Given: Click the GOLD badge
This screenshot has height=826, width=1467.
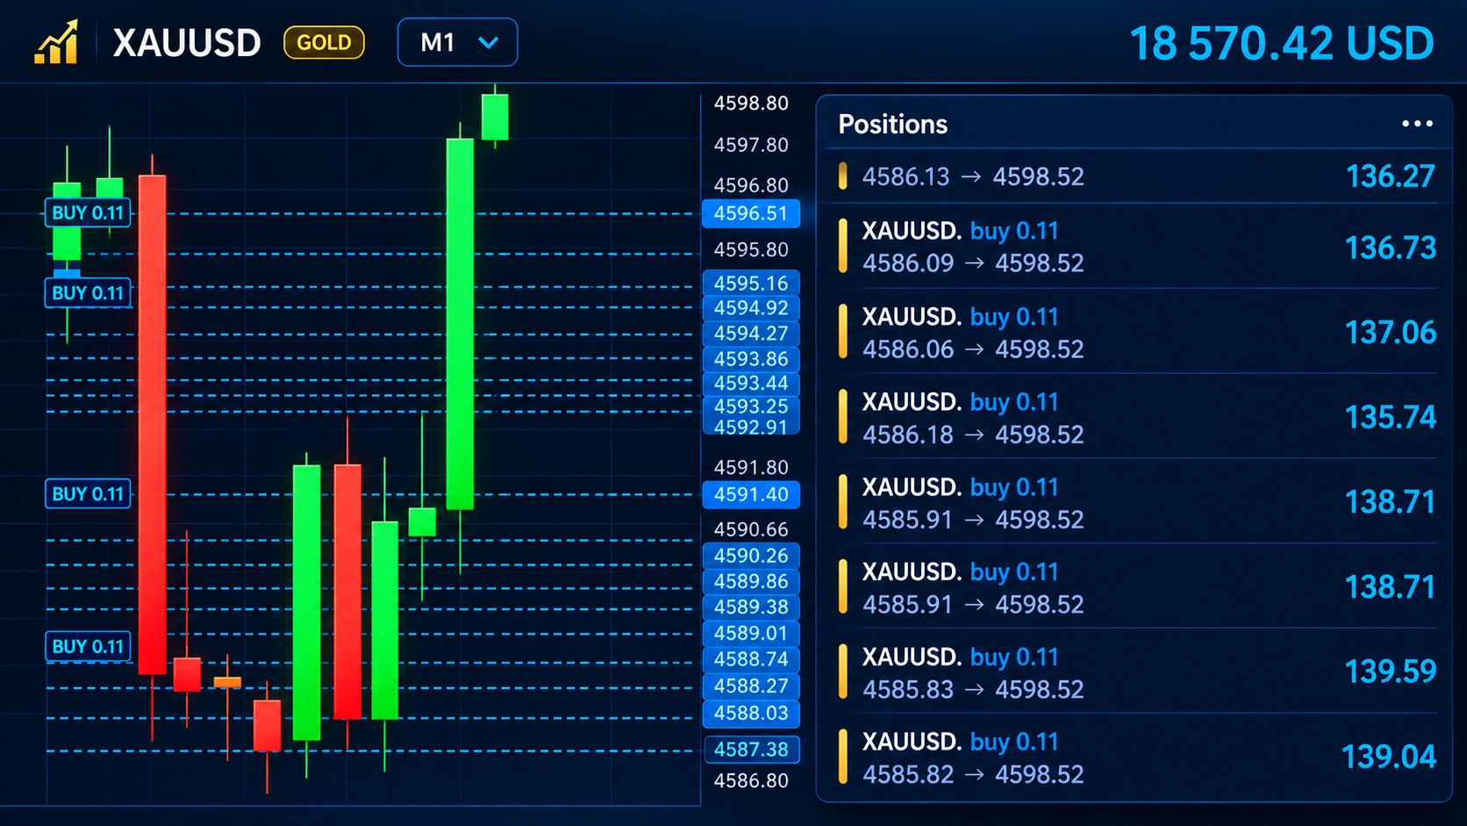Looking at the screenshot, I should [324, 42].
